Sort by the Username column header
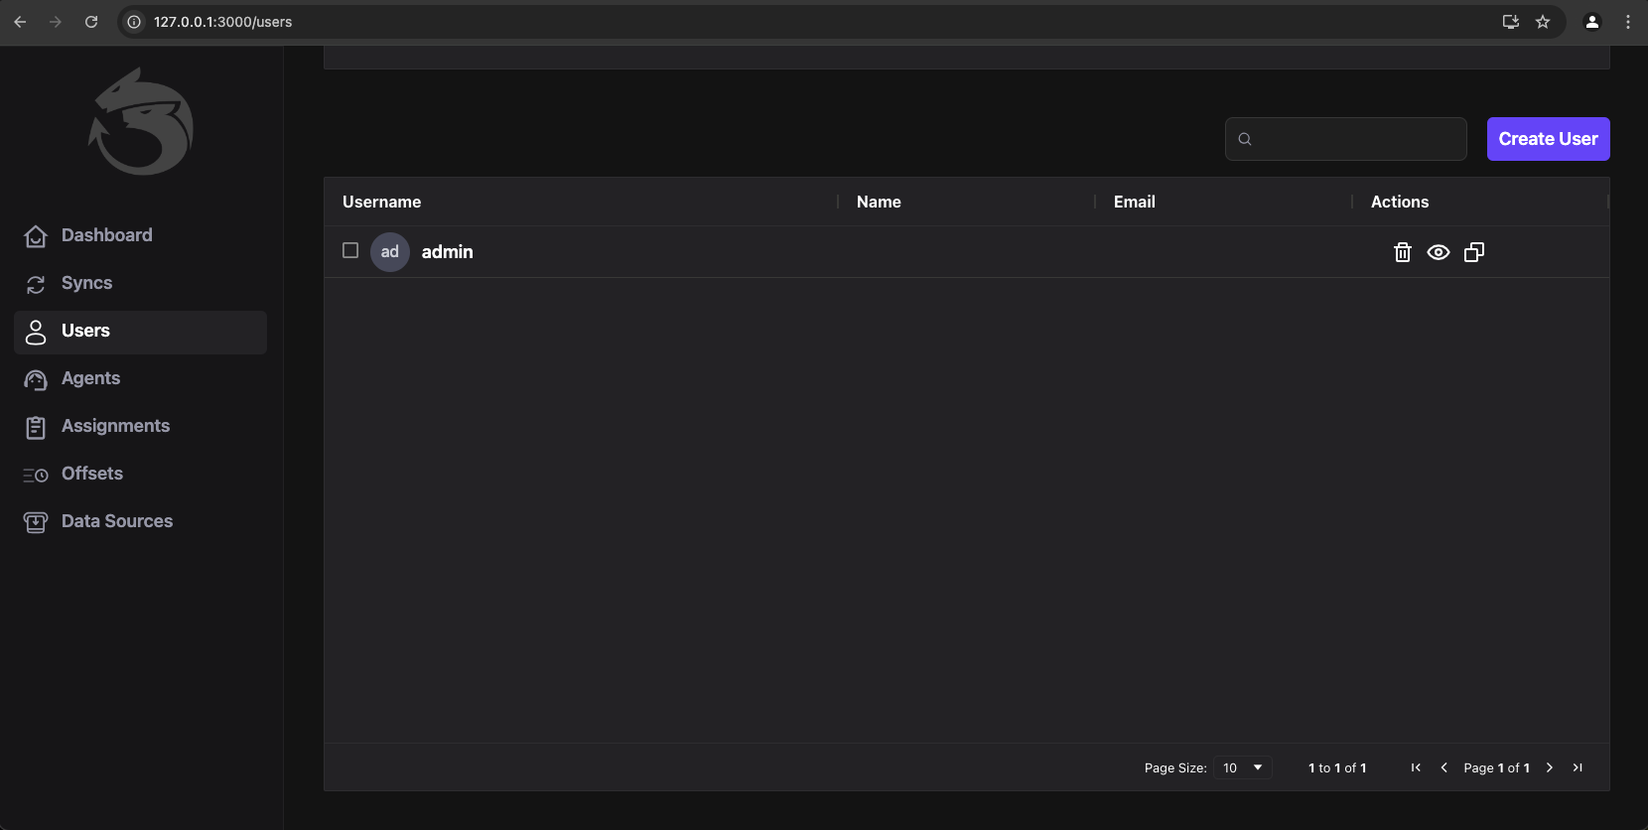Screen dimensions: 1648x830 [382, 202]
